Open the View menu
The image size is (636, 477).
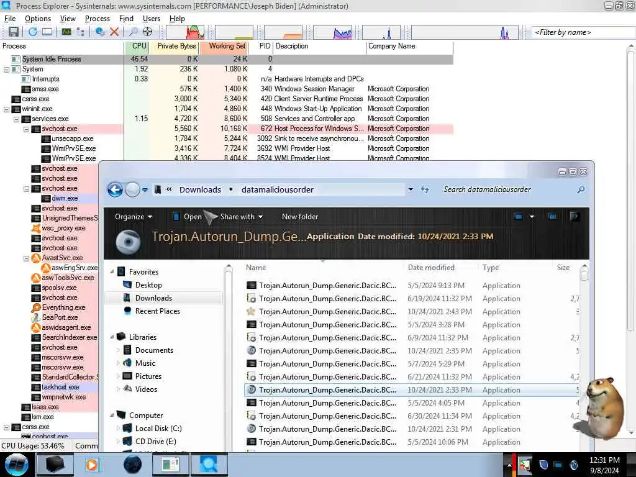[x=68, y=19]
